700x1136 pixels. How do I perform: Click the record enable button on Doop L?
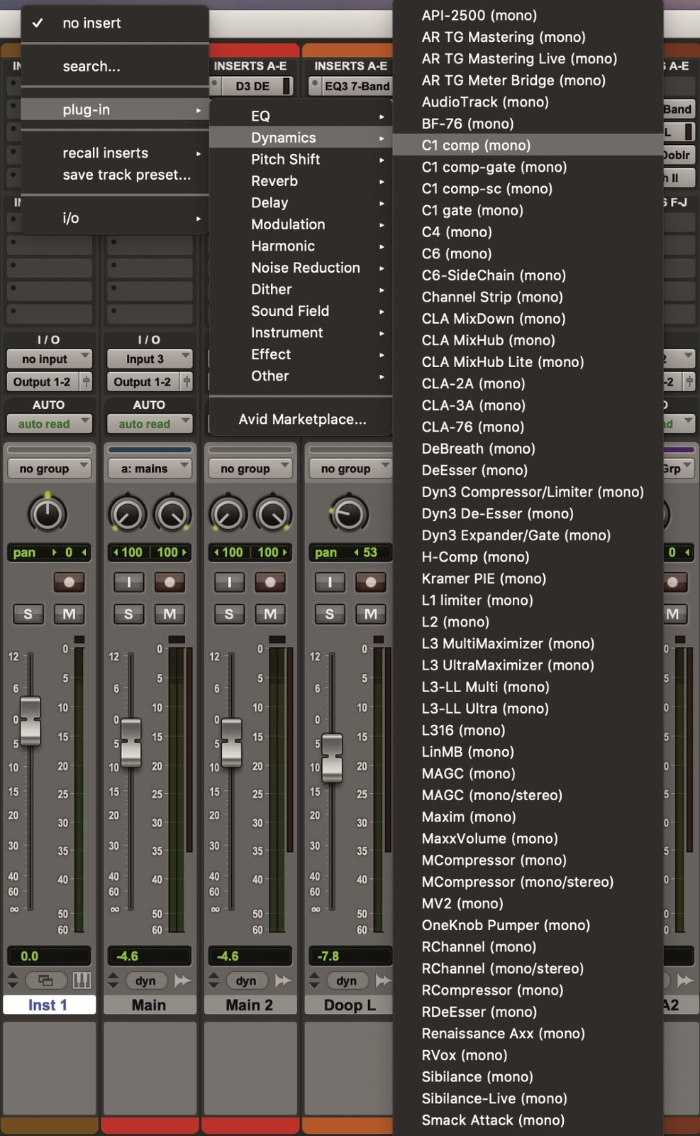pyautogui.click(x=370, y=582)
